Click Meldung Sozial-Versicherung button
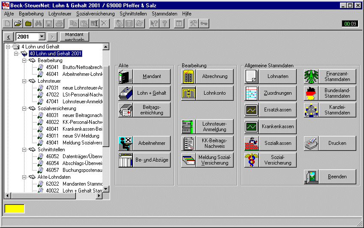 click(x=215, y=160)
